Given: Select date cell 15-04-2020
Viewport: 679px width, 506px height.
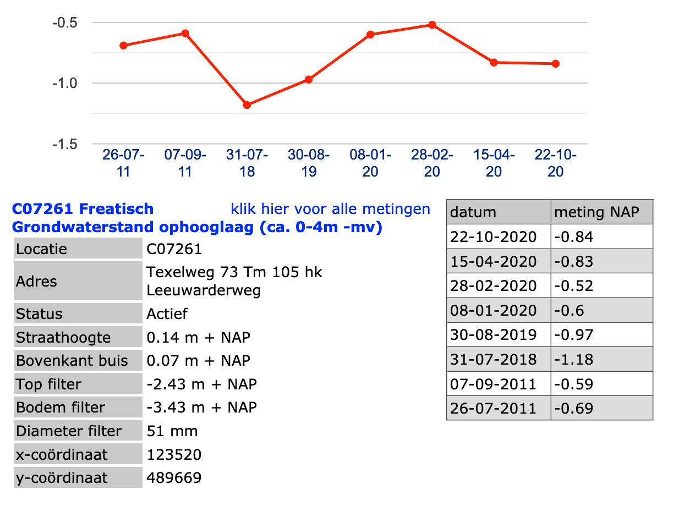Looking at the screenshot, I should 499,261.
